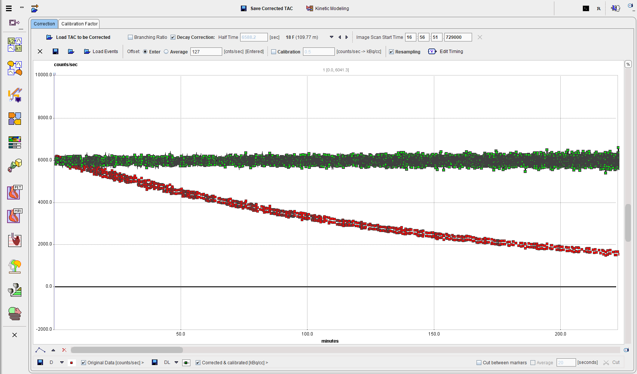Click the calibration factor field 0.5
Viewport: 637px width, 374px height.
(319, 52)
